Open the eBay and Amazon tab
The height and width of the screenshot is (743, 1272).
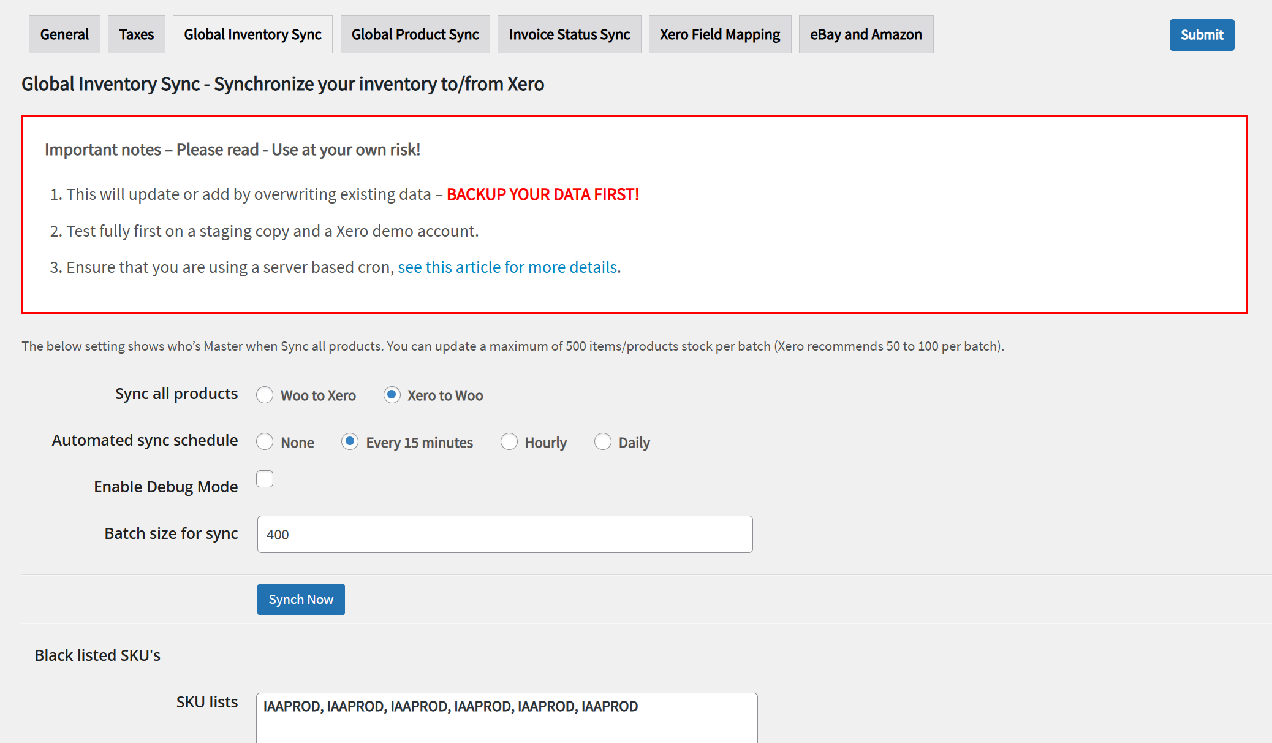click(x=866, y=34)
